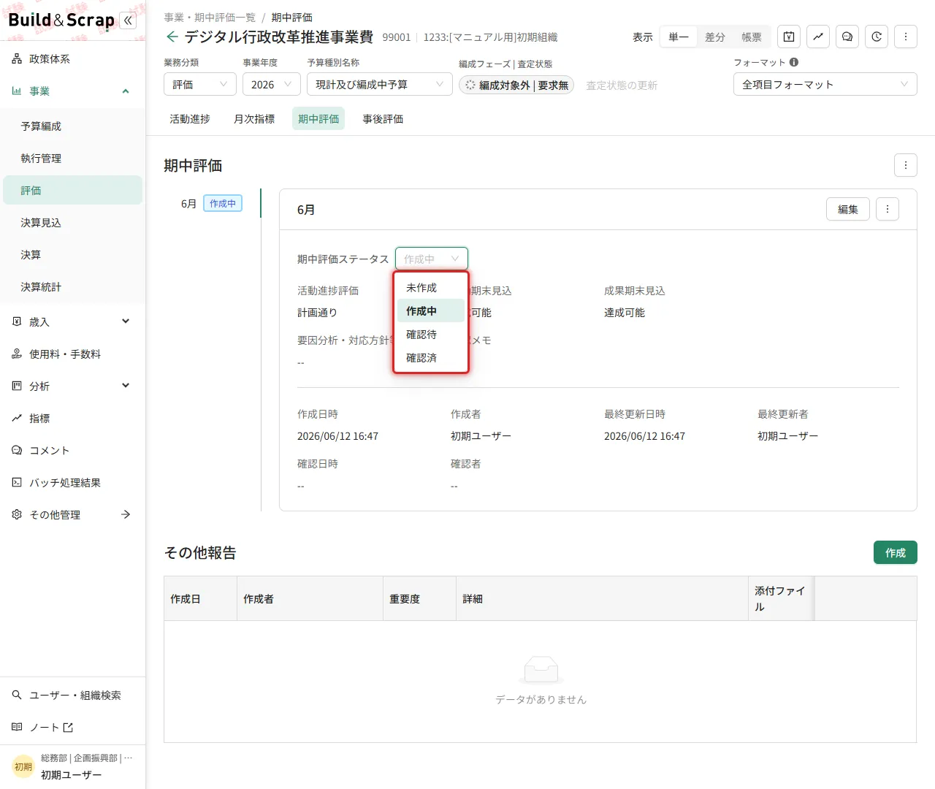
Task: Open the history clock icon in top toolbar
Action: pyautogui.click(x=877, y=37)
